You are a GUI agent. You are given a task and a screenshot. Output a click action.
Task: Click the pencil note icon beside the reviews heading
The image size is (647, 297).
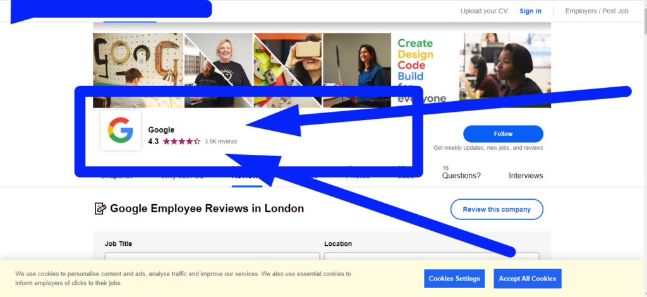[100, 209]
